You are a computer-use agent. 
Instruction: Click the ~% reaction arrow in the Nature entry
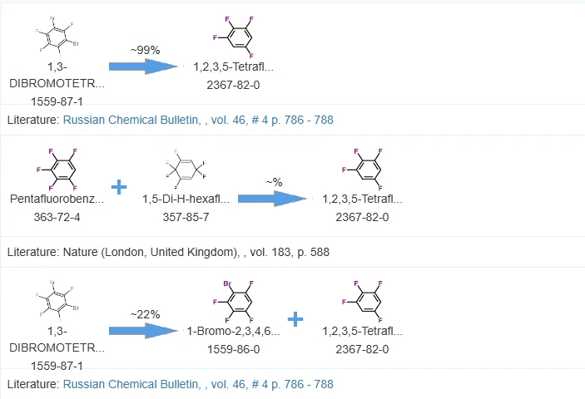(x=272, y=199)
